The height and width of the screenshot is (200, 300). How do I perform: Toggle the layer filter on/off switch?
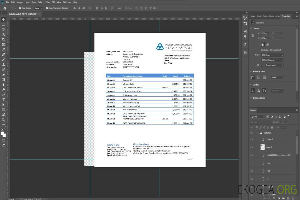click(288, 116)
